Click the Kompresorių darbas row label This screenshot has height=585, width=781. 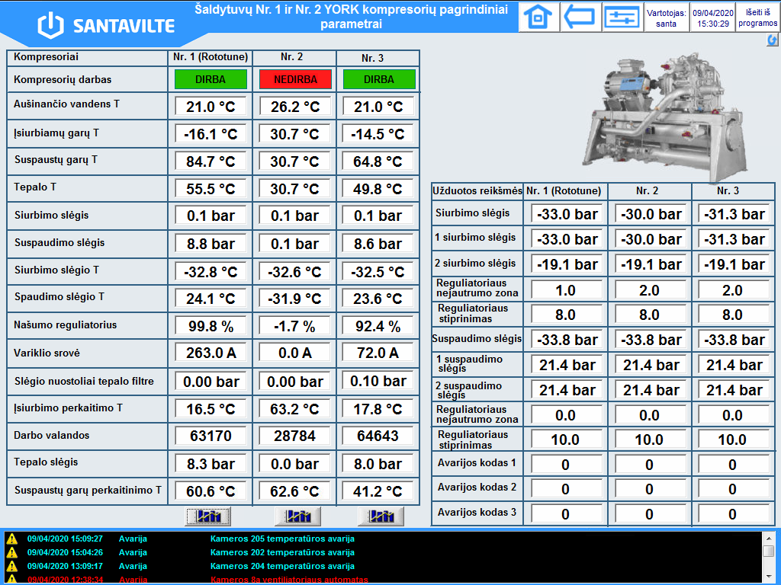click(63, 79)
